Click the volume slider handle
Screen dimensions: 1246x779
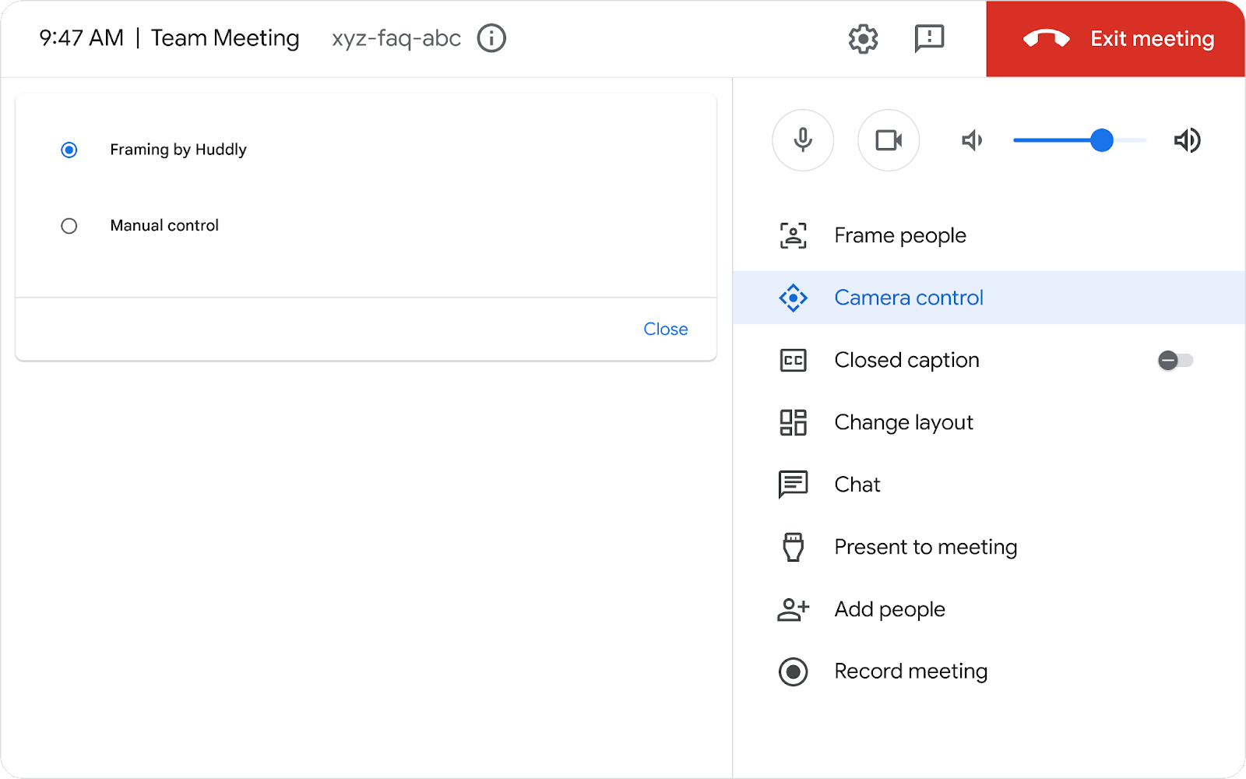(1101, 140)
